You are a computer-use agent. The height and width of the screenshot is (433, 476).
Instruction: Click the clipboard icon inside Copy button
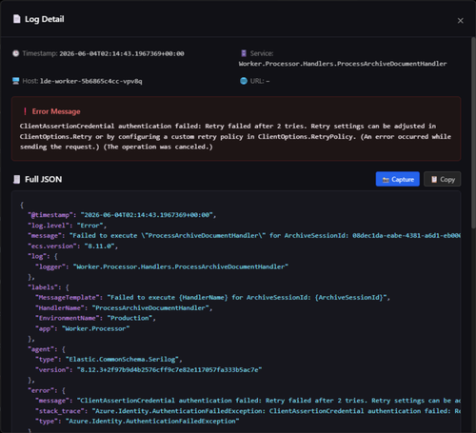[x=434, y=180]
